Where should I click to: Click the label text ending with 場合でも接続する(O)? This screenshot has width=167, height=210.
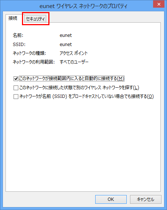click(x=86, y=96)
